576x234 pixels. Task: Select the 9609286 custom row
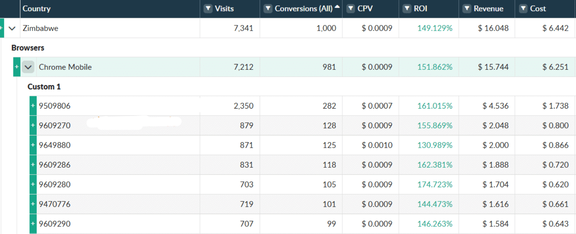pos(54,165)
